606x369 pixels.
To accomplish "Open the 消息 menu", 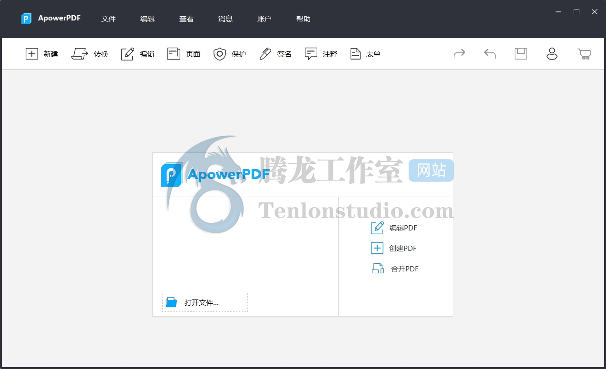I will [225, 19].
